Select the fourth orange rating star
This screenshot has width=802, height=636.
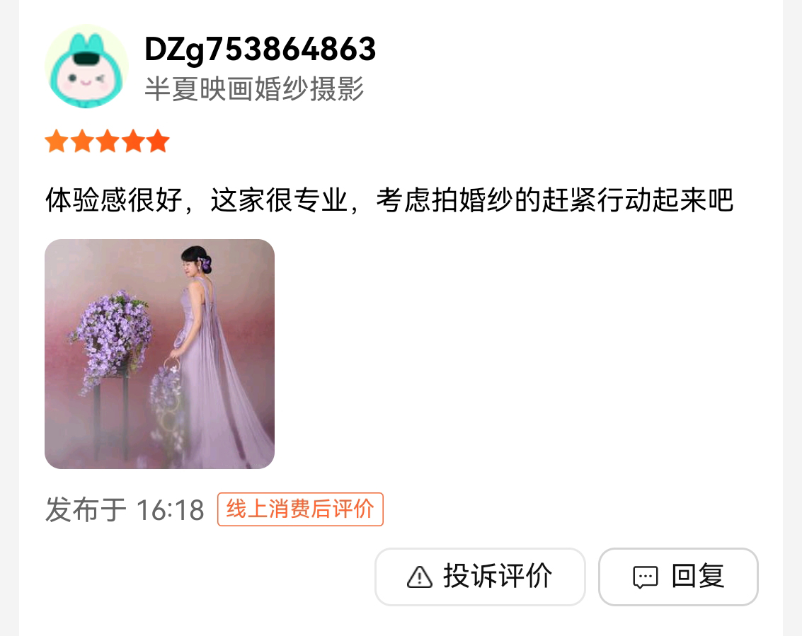pyautogui.click(x=133, y=141)
